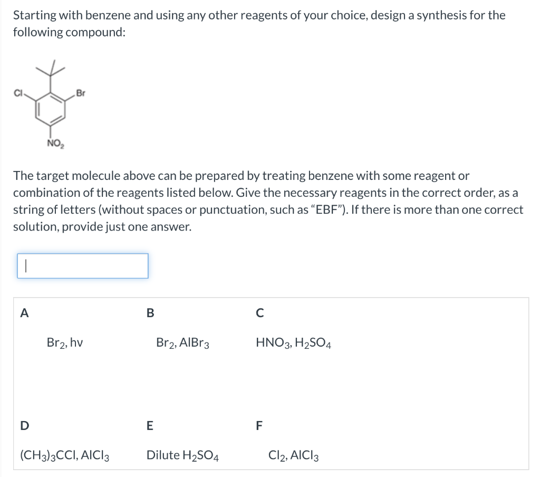
Task: Click inside the answer input field
Action: (82, 265)
